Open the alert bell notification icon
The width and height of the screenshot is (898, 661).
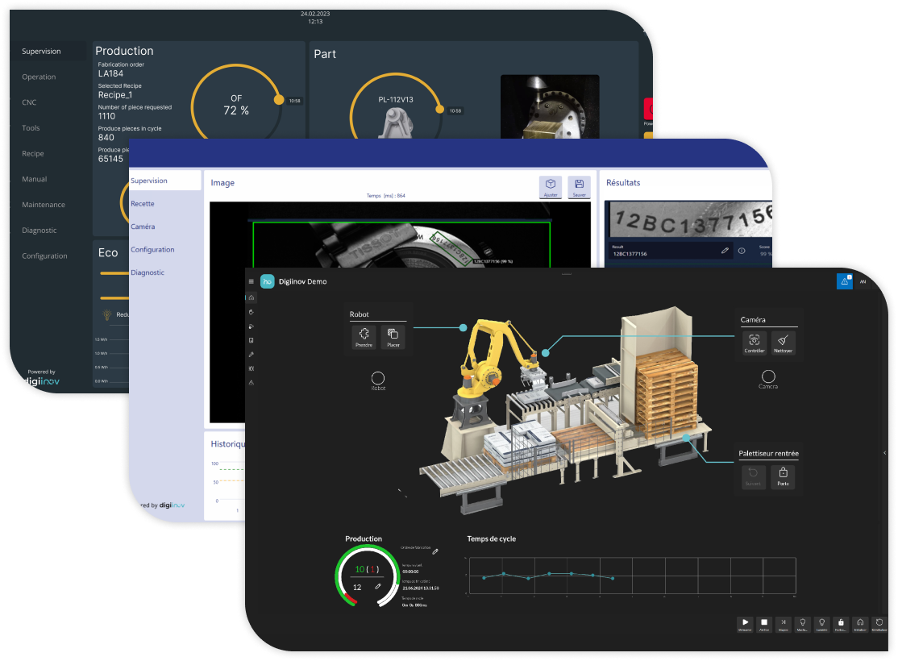pos(844,281)
